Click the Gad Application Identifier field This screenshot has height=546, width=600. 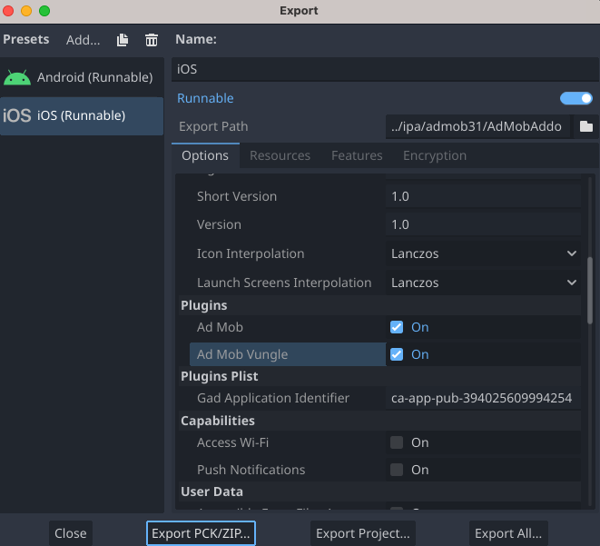click(x=483, y=398)
